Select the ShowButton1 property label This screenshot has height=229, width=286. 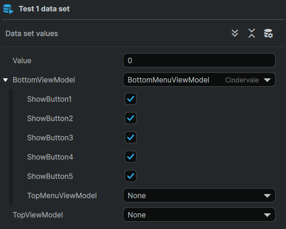(x=49, y=99)
